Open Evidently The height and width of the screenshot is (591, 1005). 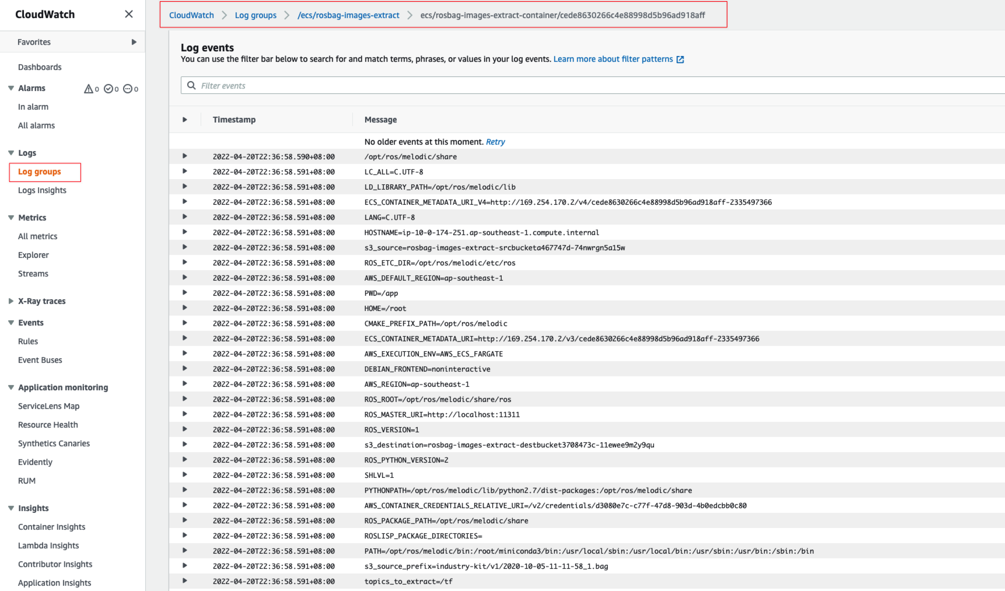[x=35, y=462]
